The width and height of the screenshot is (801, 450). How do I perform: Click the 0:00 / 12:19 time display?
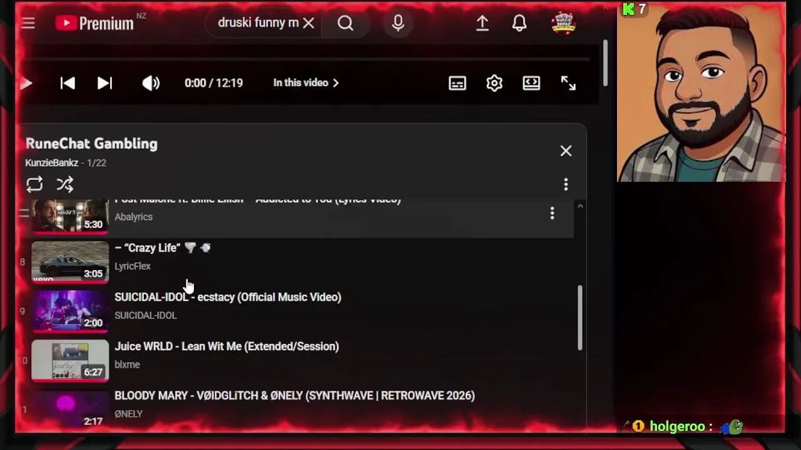pos(213,83)
